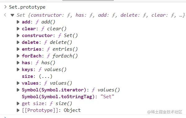Expand the delete function property
Screen dimensions: 186x118
coord(18,42)
